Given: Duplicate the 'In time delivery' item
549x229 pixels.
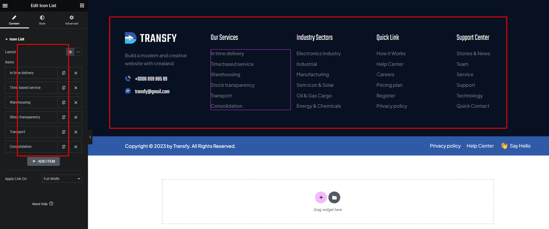Looking at the screenshot, I should 64,73.
